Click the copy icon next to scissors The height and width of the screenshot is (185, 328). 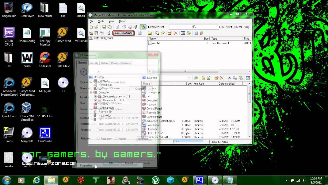point(235,78)
